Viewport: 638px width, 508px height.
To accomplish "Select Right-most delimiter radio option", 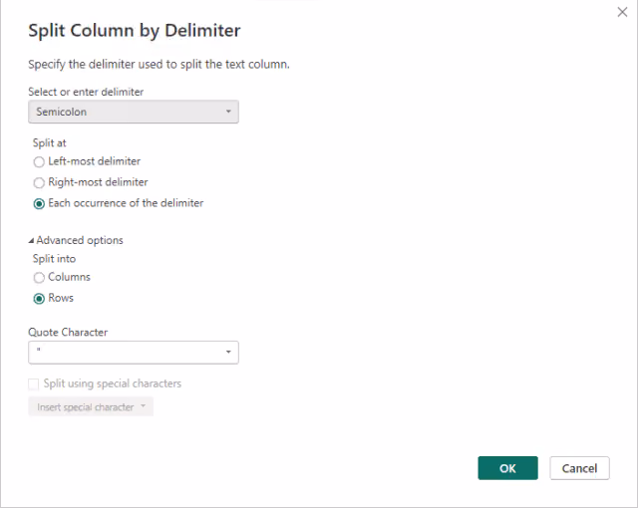I will coord(39,182).
